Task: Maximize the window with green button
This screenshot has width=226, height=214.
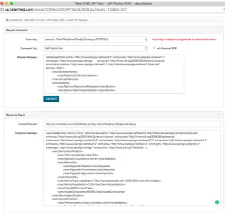Action: tap(11, 3)
